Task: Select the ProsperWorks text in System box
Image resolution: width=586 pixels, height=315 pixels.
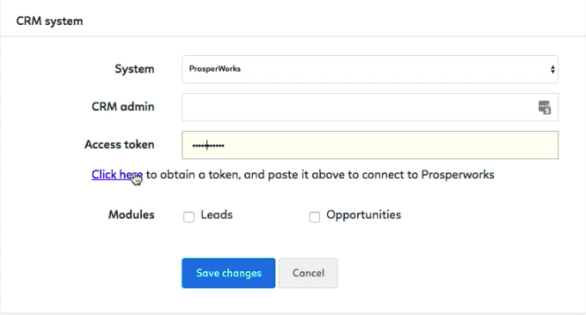Action: [215, 69]
